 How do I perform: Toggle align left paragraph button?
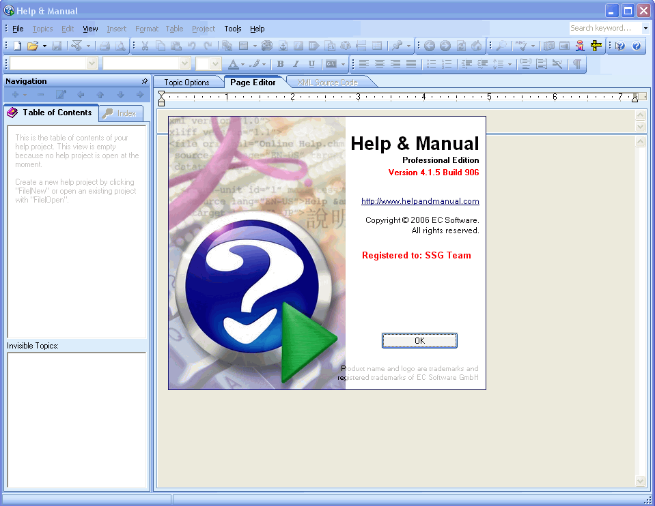364,64
